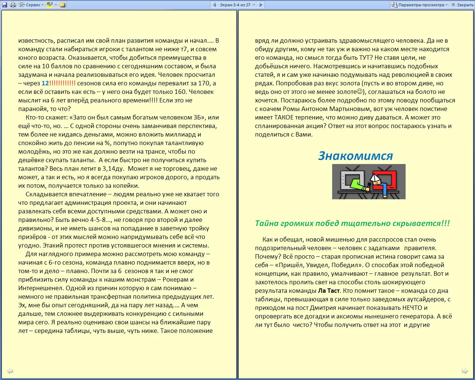
Task: Click the paragraph starting 'Кто-то скажет'
Action: (x=118, y=151)
